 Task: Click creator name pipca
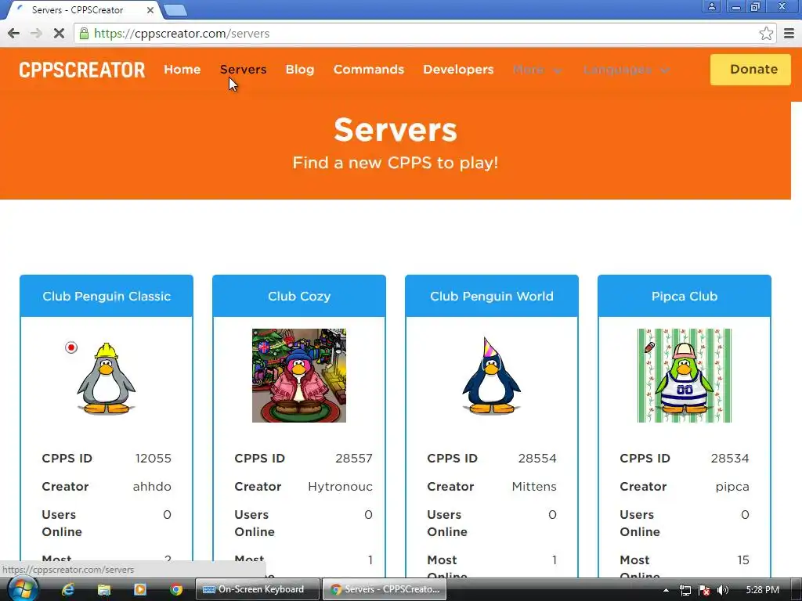pyautogui.click(x=732, y=487)
